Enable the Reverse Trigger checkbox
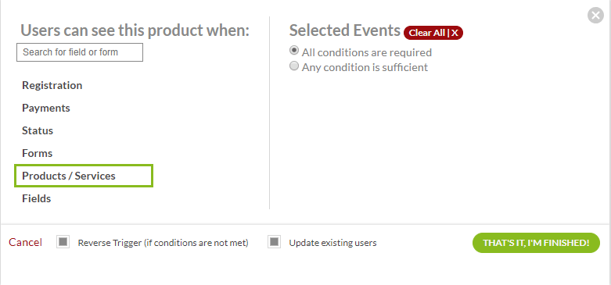This screenshot has width=611, height=285. coord(63,242)
